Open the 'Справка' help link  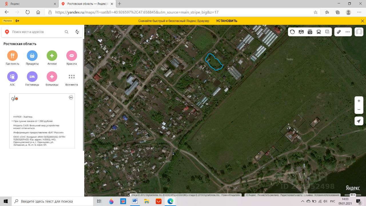308,195
